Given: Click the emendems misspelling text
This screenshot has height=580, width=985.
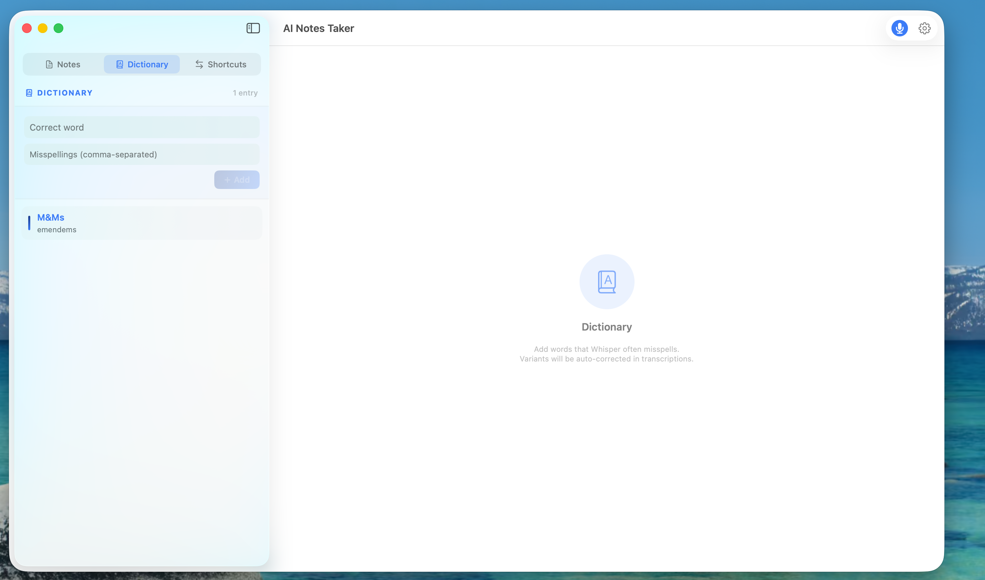Looking at the screenshot, I should click(x=57, y=230).
